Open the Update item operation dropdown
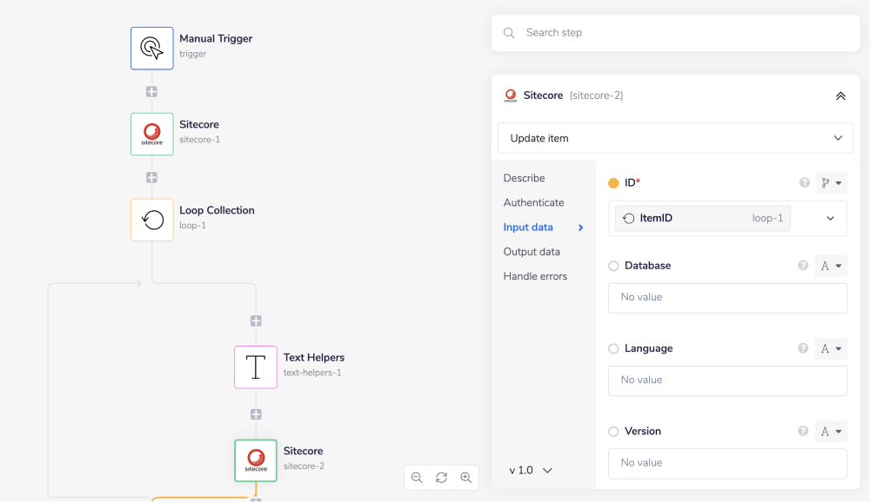This screenshot has width=870, height=502. pos(675,138)
